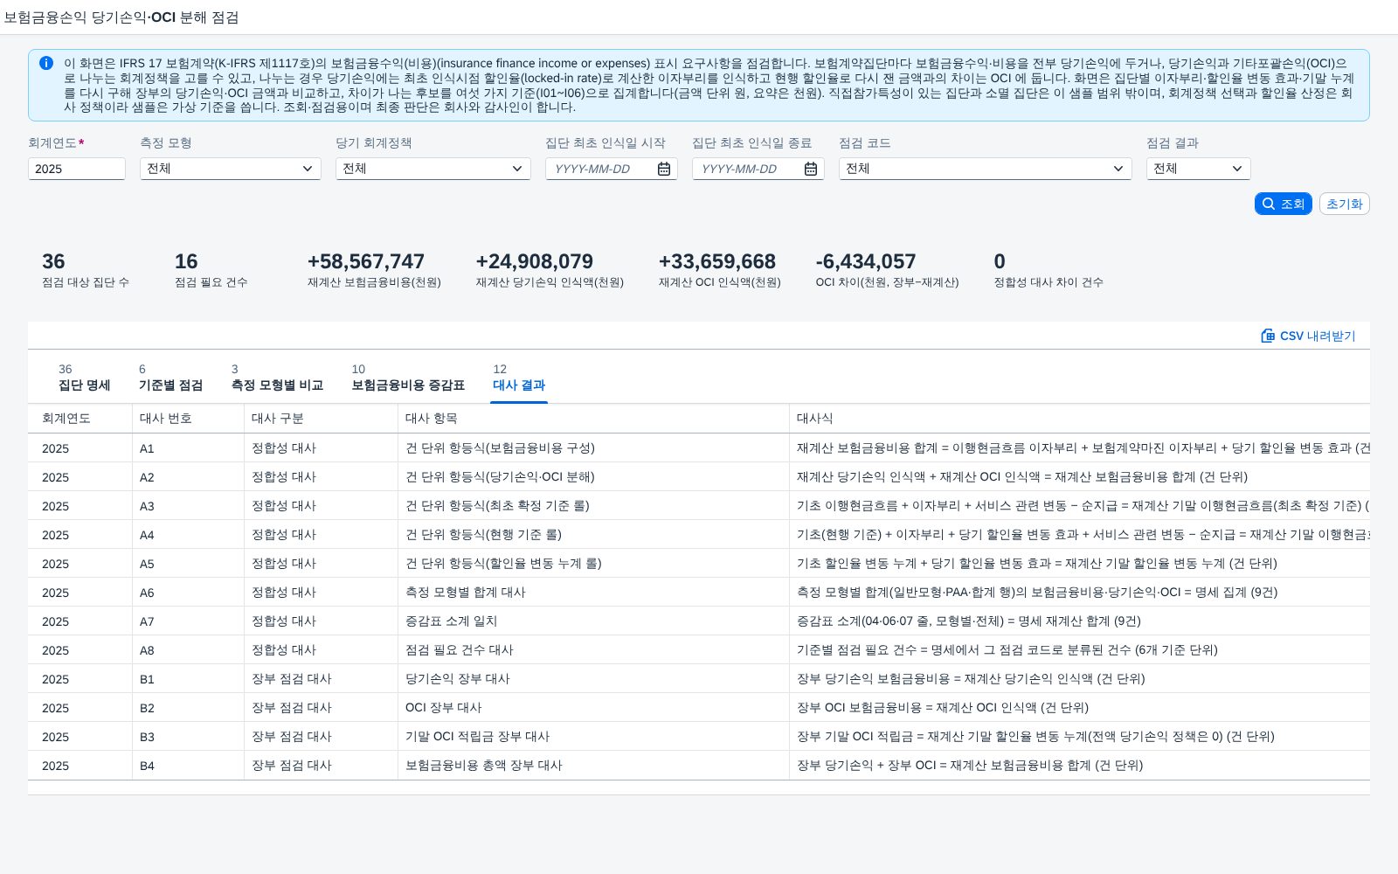Viewport: 1398px width, 874px height.
Task: Open the 집단 최초 인식일 종료 calendar picker
Action: 811,169
